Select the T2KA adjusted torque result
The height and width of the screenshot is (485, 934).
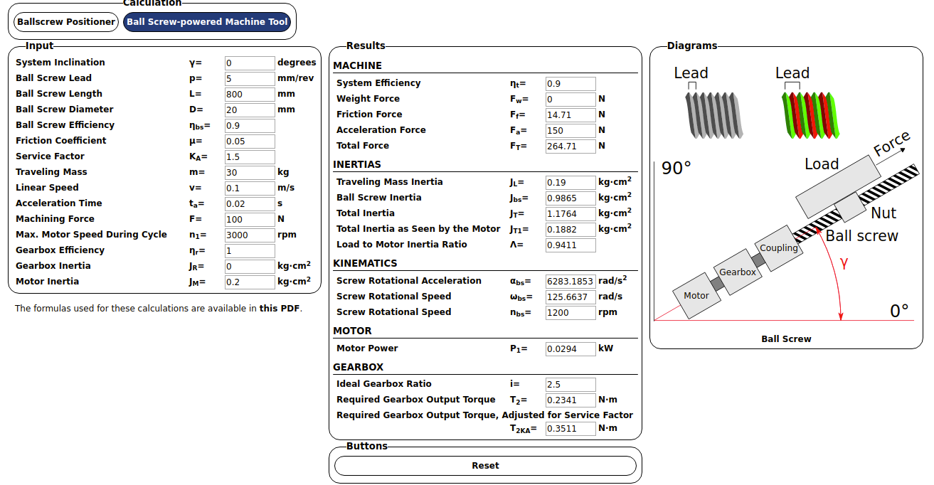click(x=571, y=429)
